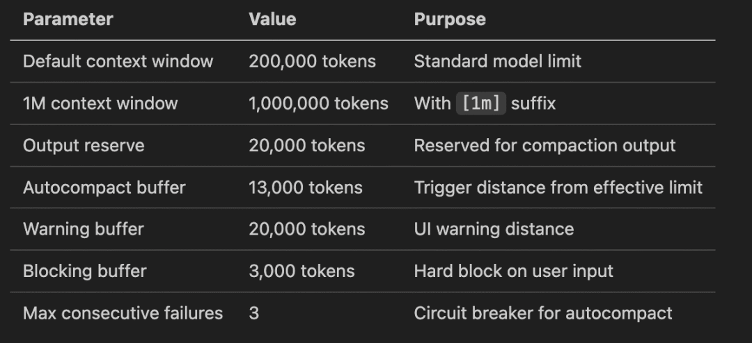The height and width of the screenshot is (343, 752).
Task: Click the Purpose column header
Action: 450,19
